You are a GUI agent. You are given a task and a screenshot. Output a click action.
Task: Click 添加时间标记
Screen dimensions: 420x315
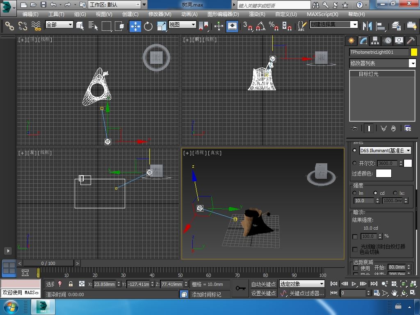(x=206, y=294)
